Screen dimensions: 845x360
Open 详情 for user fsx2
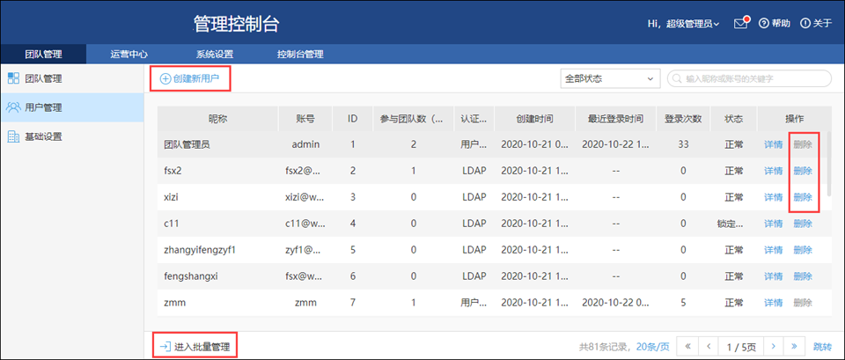[773, 171]
